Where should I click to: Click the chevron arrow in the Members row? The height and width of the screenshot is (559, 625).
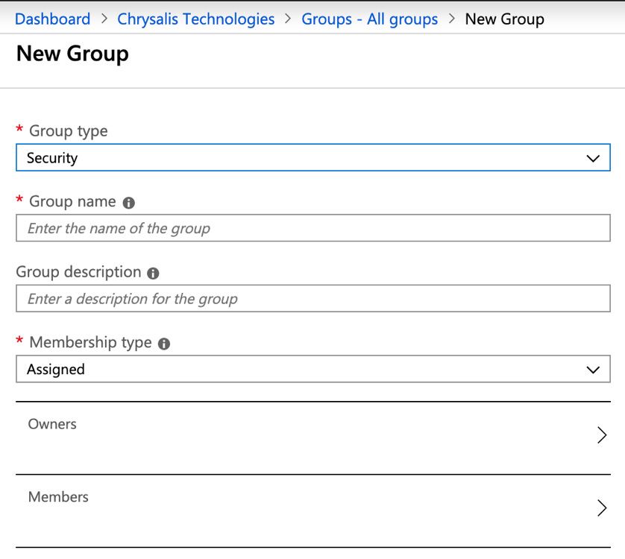coord(602,508)
